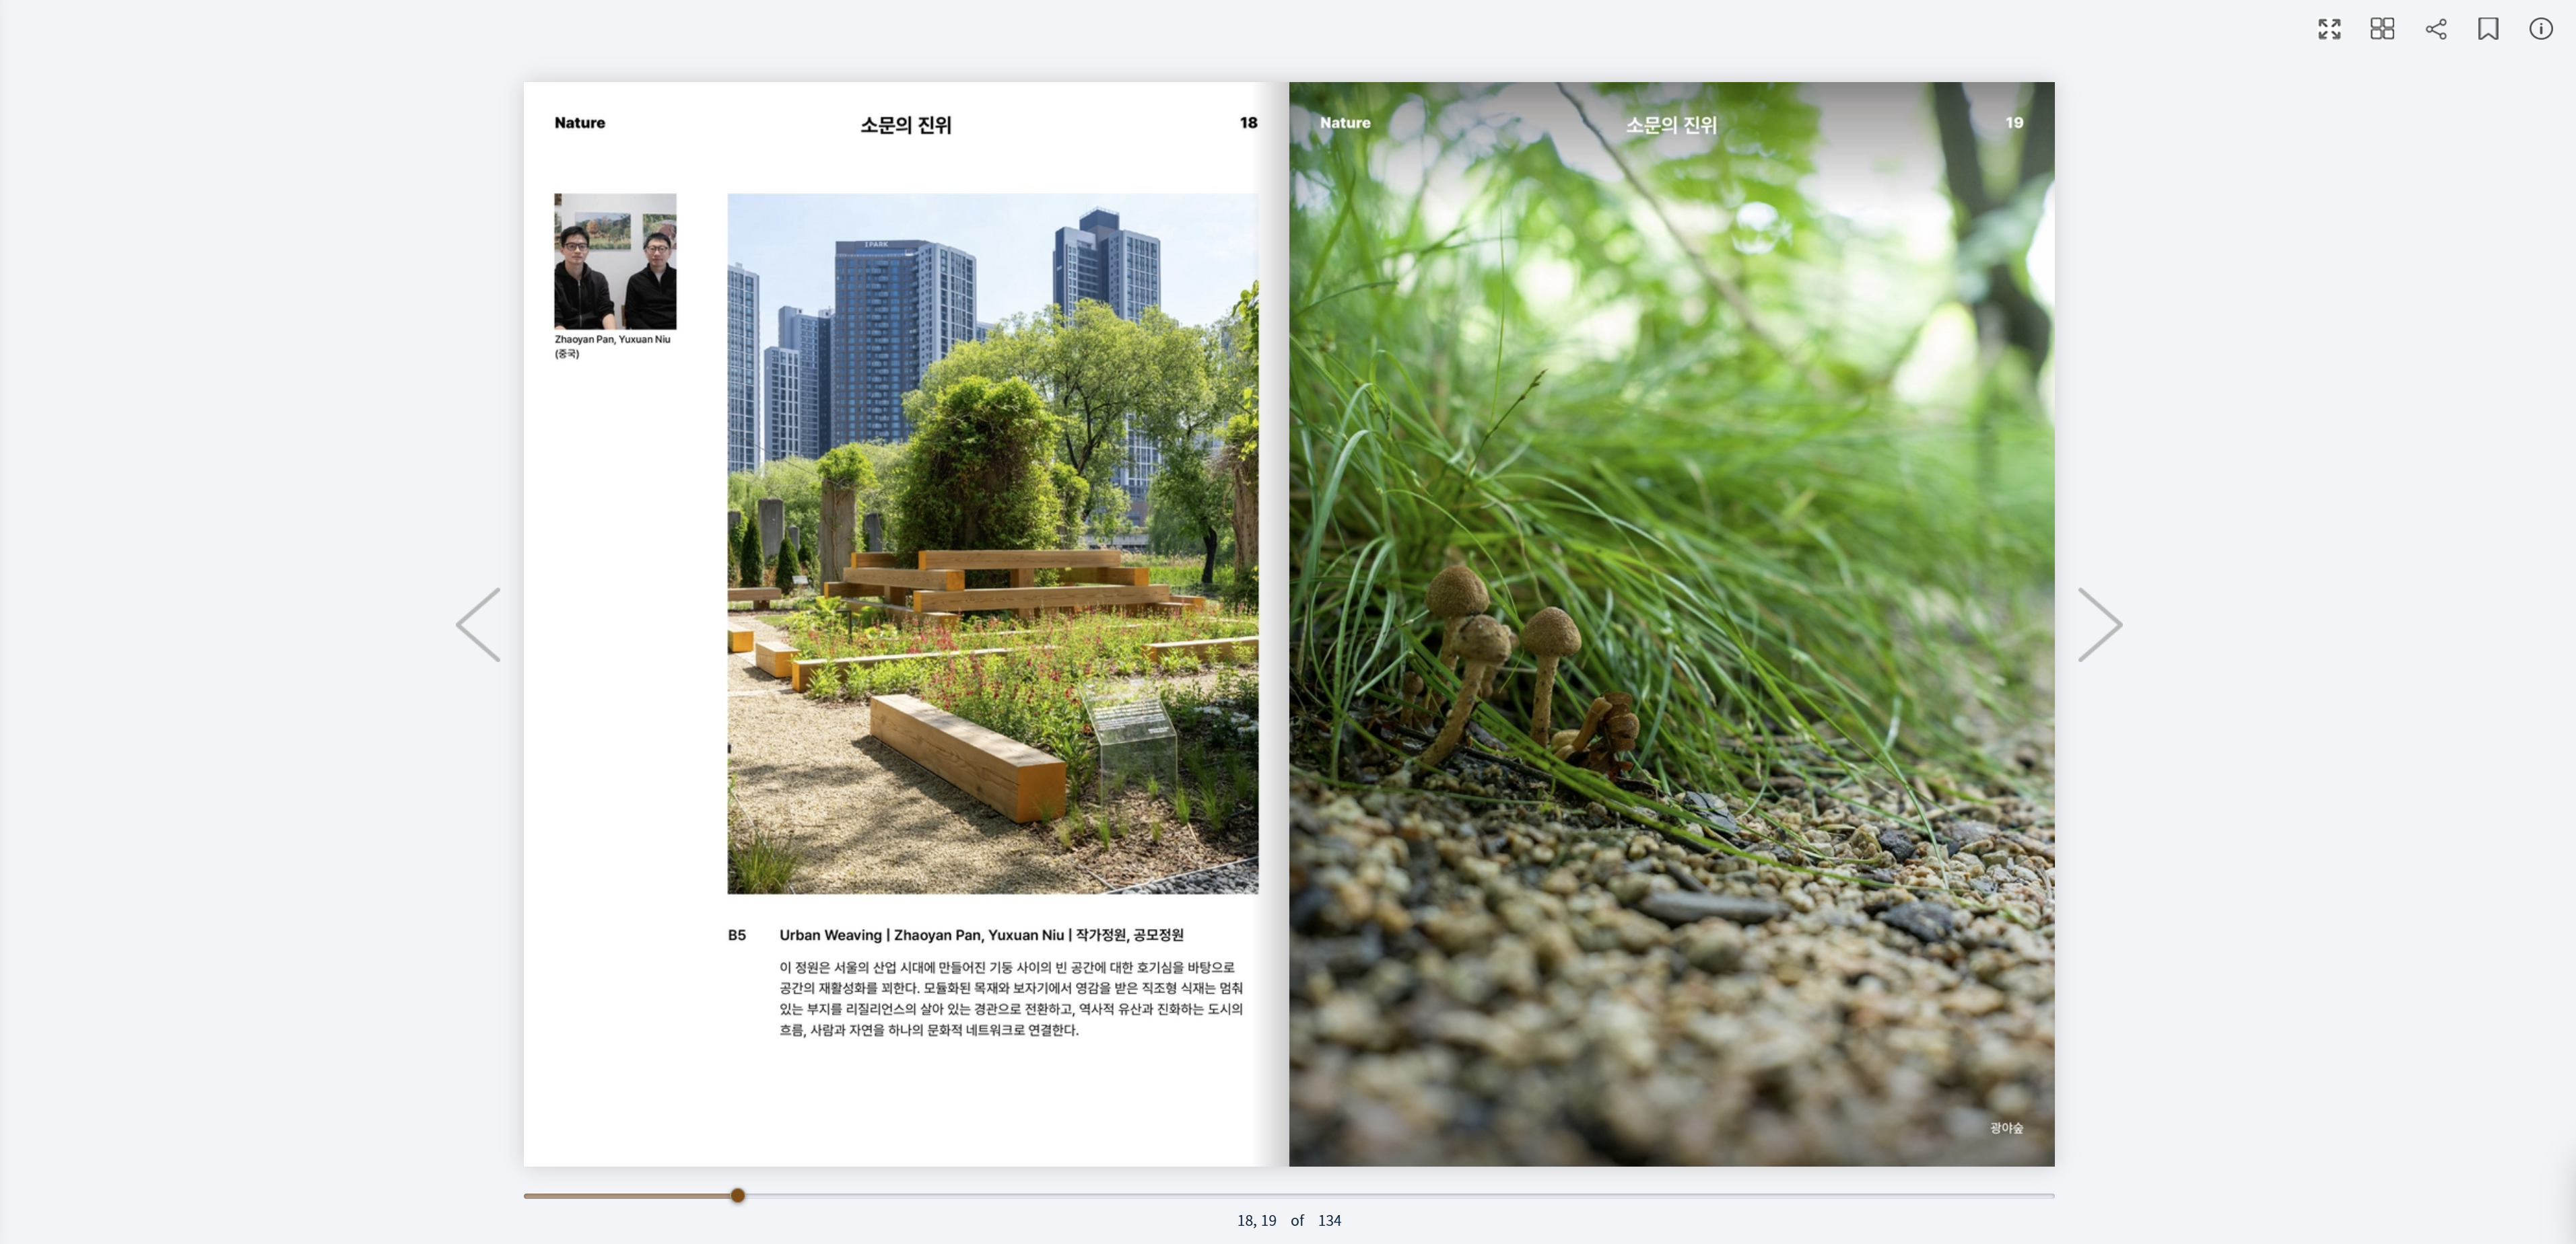2576x1244 pixels.
Task: Click the portrait photo of Zhaoyan Pan, Yuxuan Niu
Action: pos(615,262)
